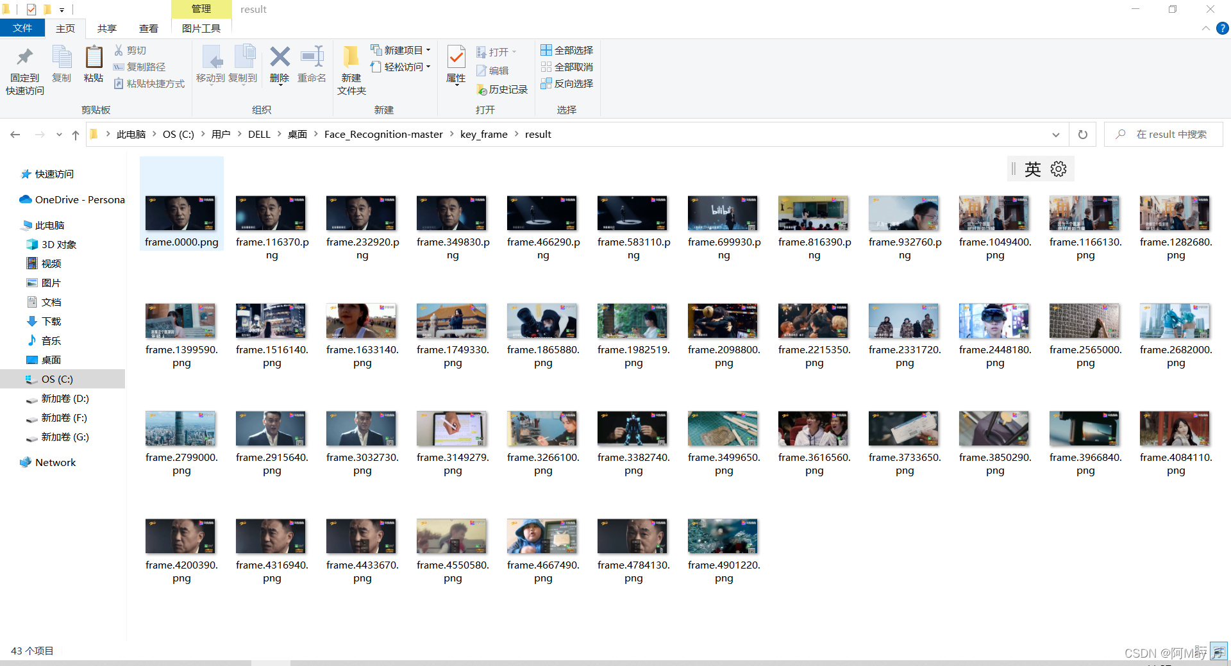Pin folder to Quick access
Viewport: 1231px width, 666px height.
(25, 71)
